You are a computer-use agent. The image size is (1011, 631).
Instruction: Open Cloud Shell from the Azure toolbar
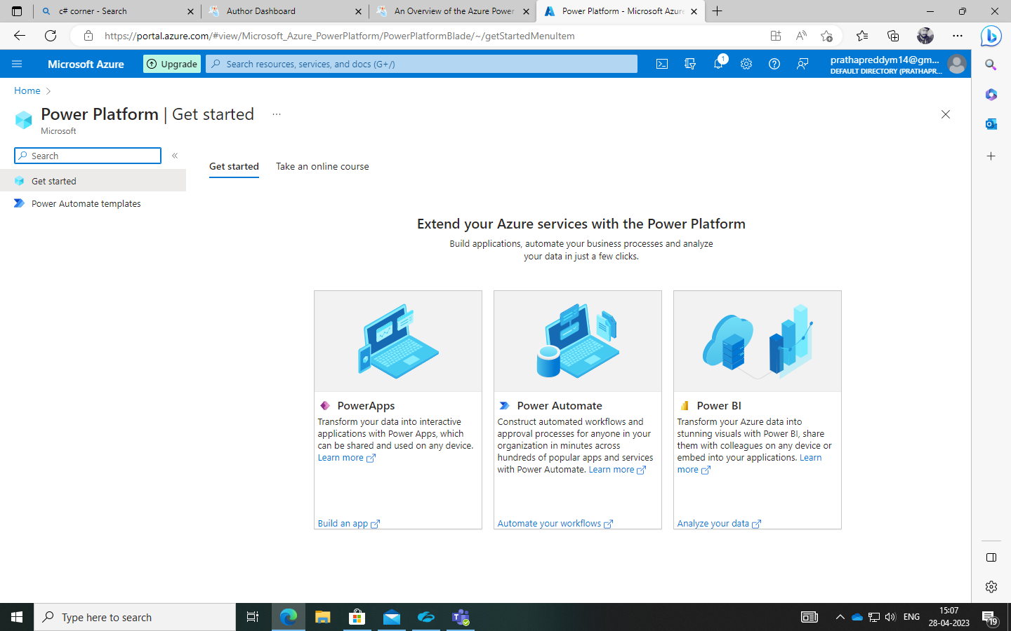[x=661, y=64]
